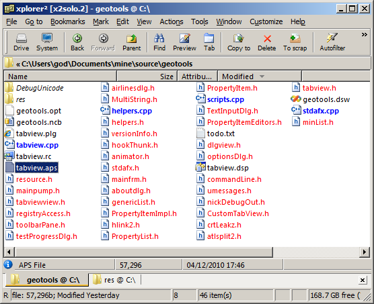Screen dimensions: 374x304
Task: Open the Go to menu
Action: [34, 21]
